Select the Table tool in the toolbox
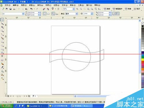This screenshot has width=144, height=108. pos(2,60)
